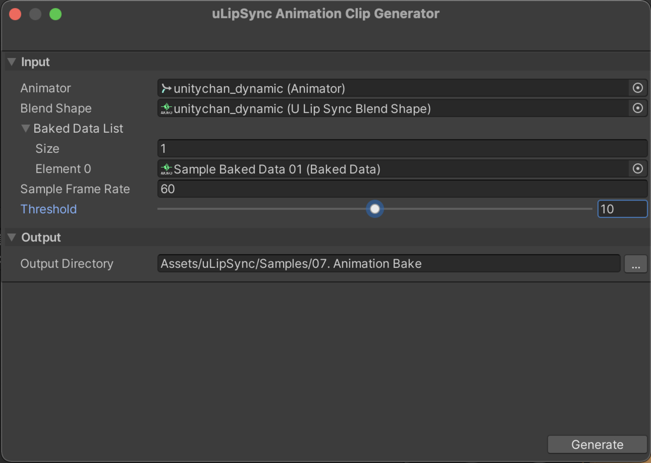Image resolution: width=651 pixels, height=463 pixels.
Task: Select the unitychan_dynamic (Animator) object field
Action: click(x=403, y=88)
